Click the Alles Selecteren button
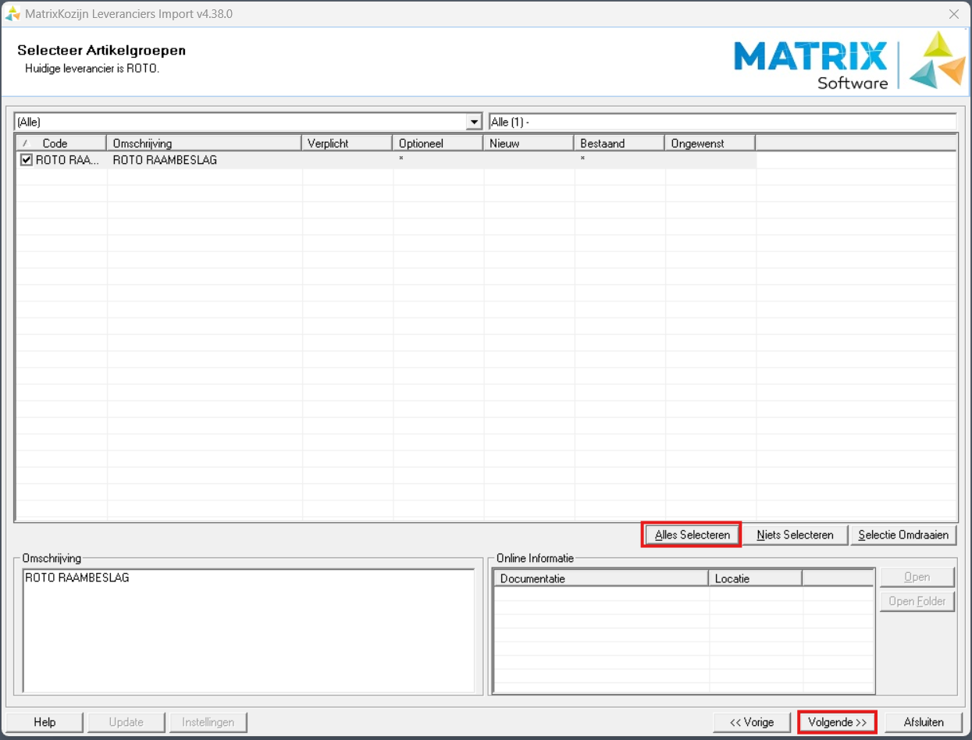The width and height of the screenshot is (972, 740). click(692, 535)
